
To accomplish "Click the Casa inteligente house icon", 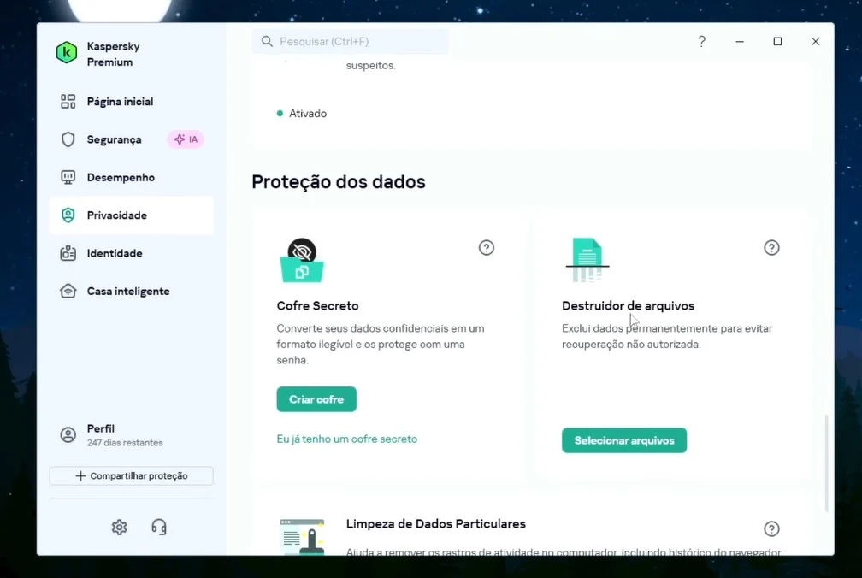I will pos(68,292).
